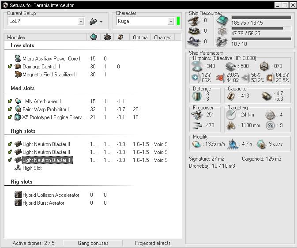Click the powergrid usage bar

tap(261, 28)
